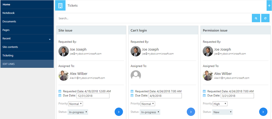Open Status dropdown in Can't login card
Screen dimensions: 272x119
pyautogui.click(x=150, y=112)
